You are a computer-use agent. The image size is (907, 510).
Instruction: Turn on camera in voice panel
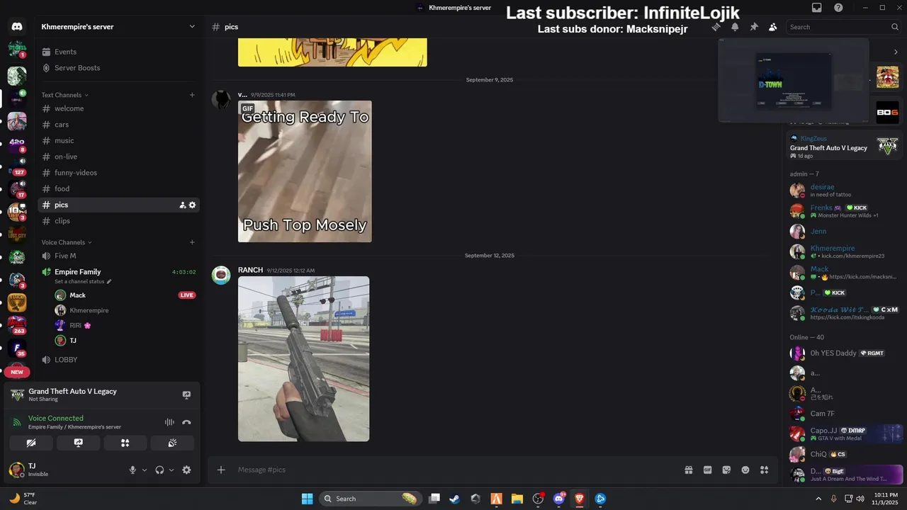tap(31, 443)
